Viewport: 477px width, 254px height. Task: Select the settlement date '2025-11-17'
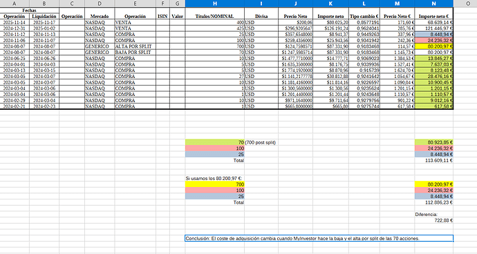click(x=44, y=23)
